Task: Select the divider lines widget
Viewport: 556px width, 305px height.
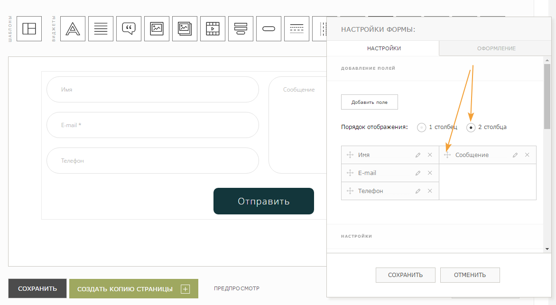Action: tap(297, 29)
